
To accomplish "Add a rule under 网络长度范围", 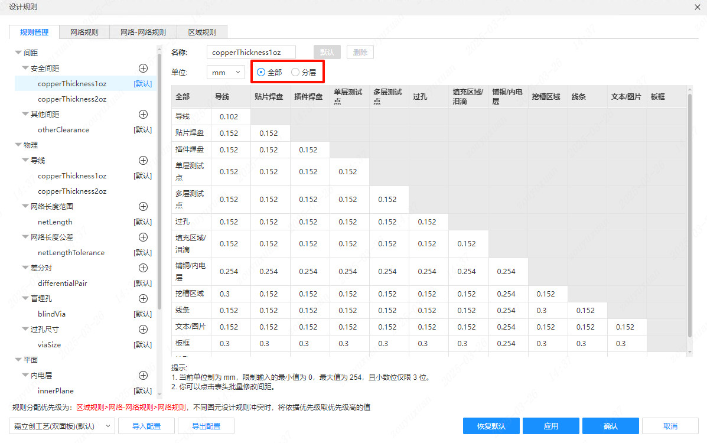I will [143, 206].
